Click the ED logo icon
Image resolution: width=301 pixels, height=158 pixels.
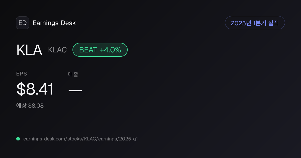point(23,23)
